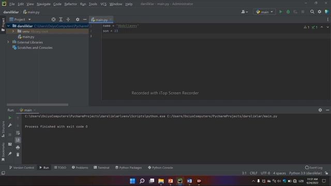Open the Edit menu
Screen dimensions: 331x186
(x=21, y=4)
